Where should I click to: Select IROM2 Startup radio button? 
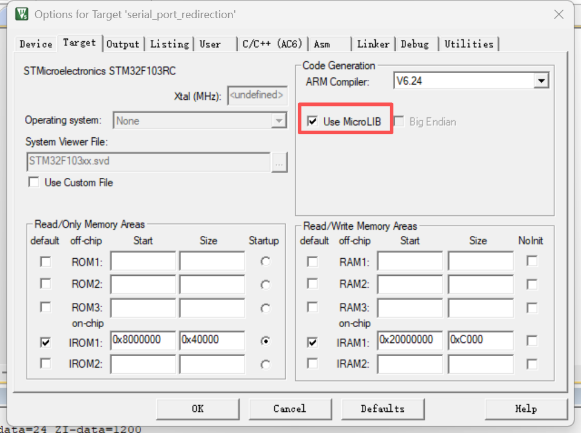click(x=265, y=365)
